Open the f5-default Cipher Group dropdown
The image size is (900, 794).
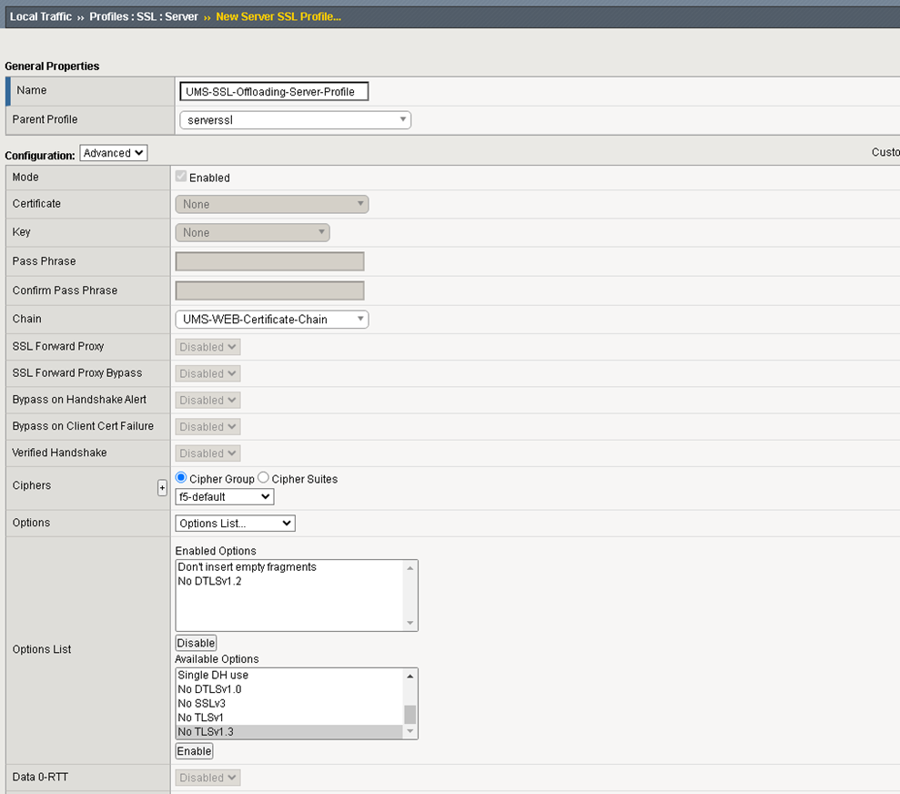[x=224, y=496]
